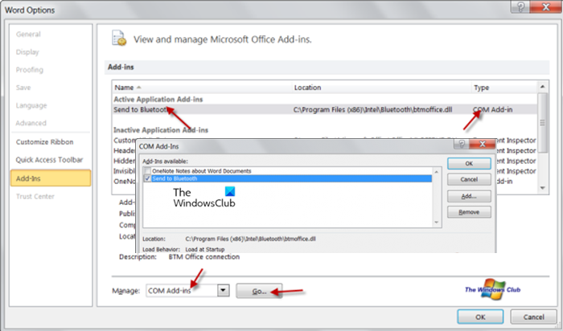Open the Trust Center category
Viewport: 563px width, 331px height.
pyautogui.click(x=35, y=197)
